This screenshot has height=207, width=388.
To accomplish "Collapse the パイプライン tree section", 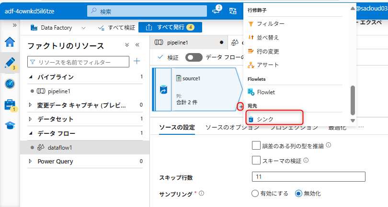I will (x=31, y=77).
